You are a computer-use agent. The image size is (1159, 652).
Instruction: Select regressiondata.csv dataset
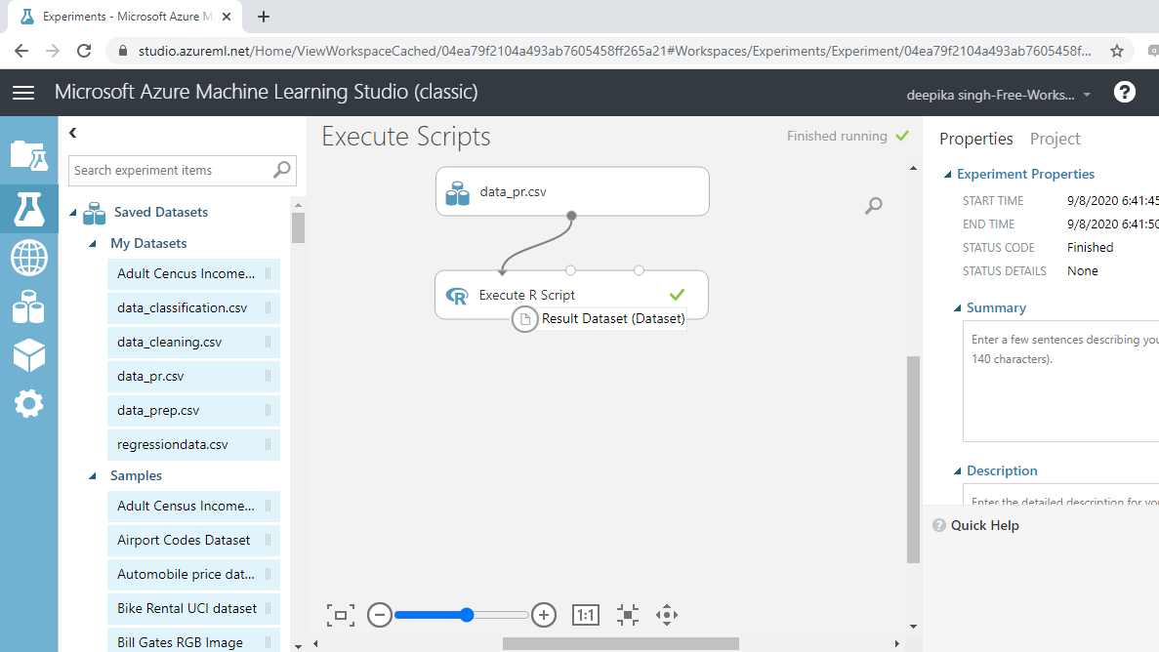pyautogui.click(x=193, y=444)
